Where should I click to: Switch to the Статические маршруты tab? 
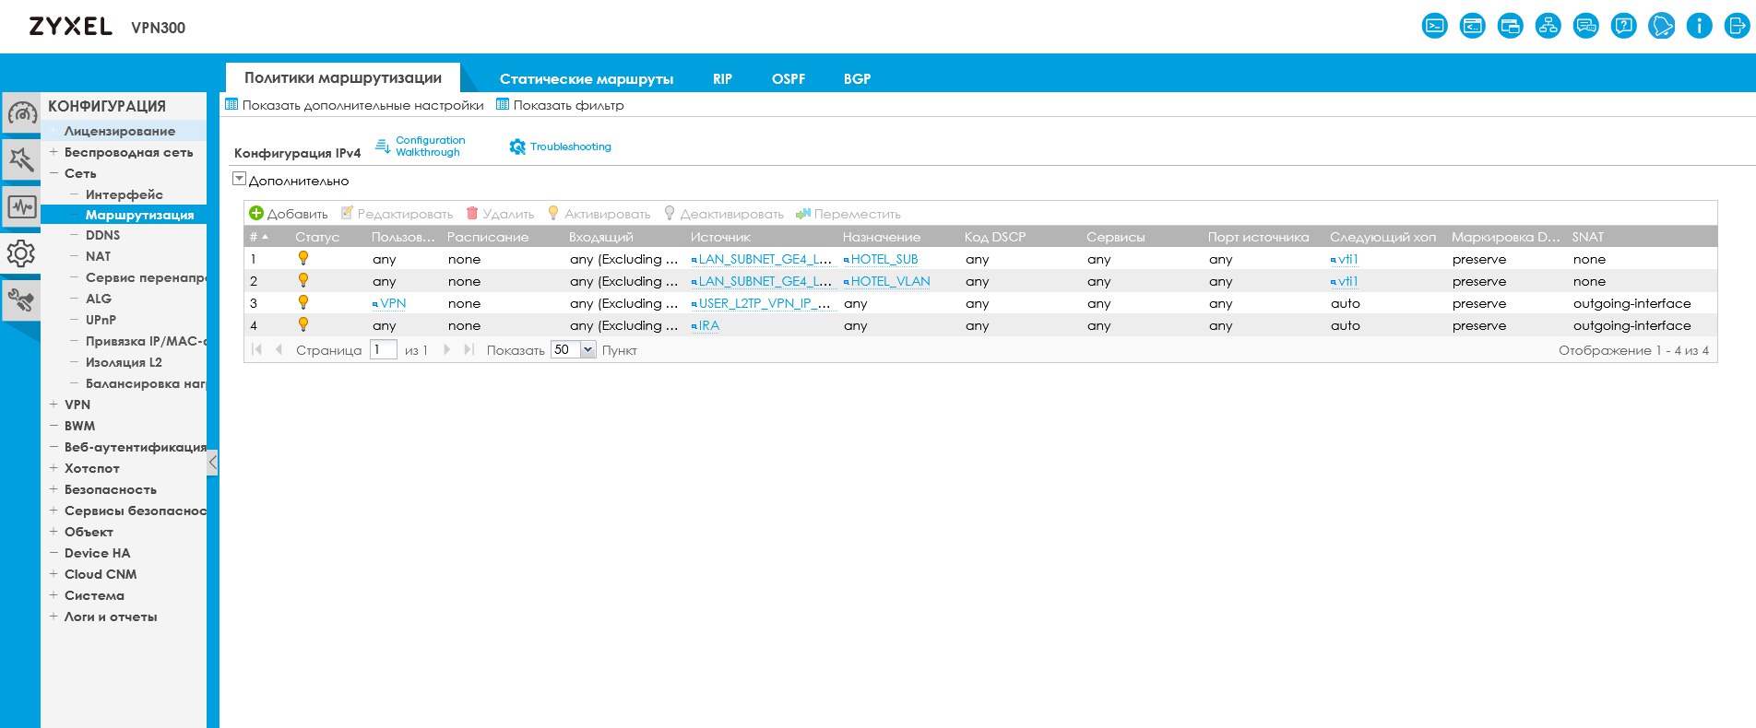pyautogui.click(x=587, y=79)
